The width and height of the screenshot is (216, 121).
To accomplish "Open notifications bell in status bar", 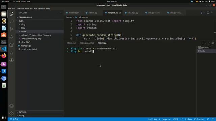I will click(213, 119).
